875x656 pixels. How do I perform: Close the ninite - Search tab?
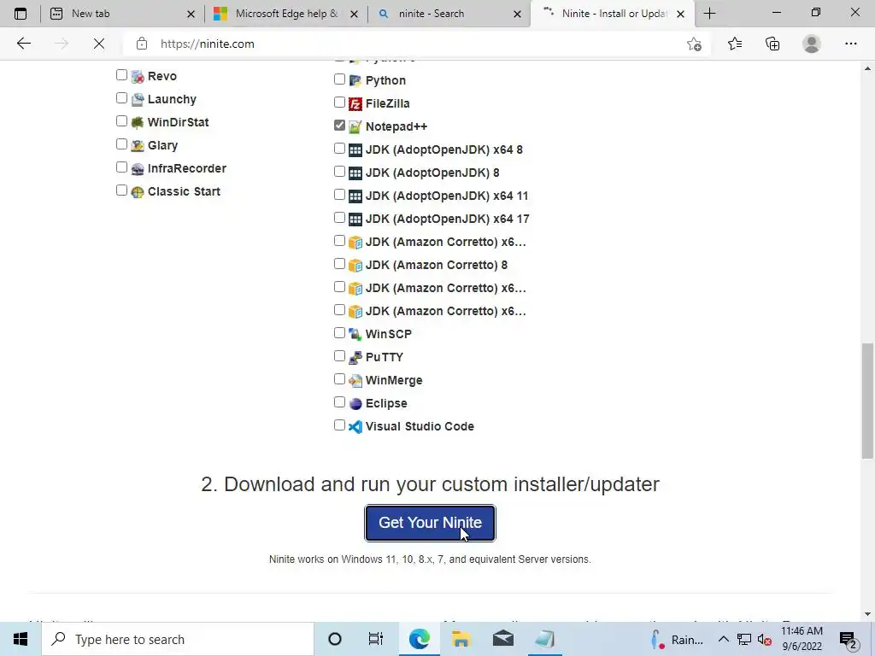[517, 14]
